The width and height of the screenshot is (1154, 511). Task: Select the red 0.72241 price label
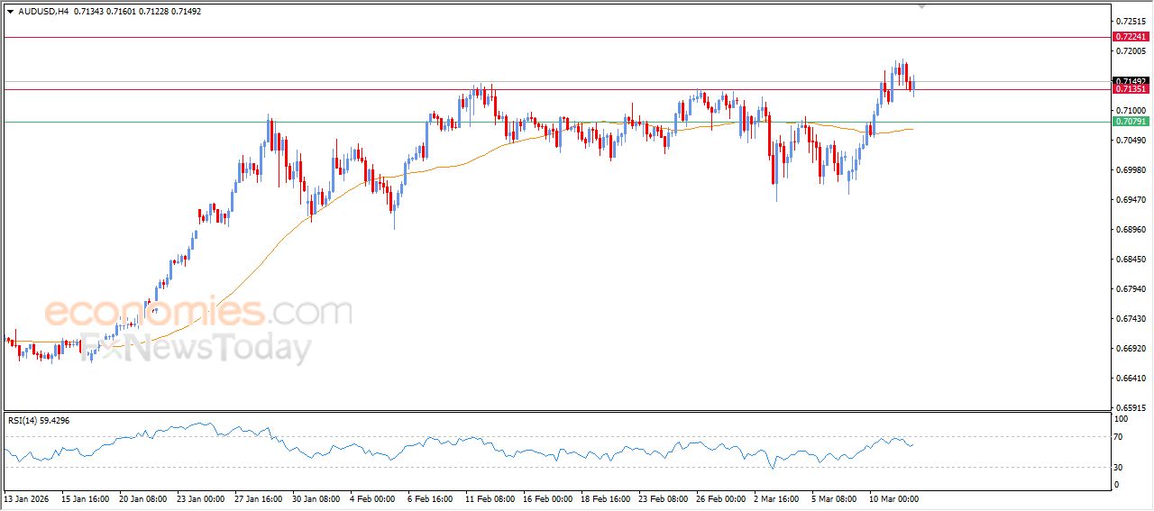pos(1131,37)
